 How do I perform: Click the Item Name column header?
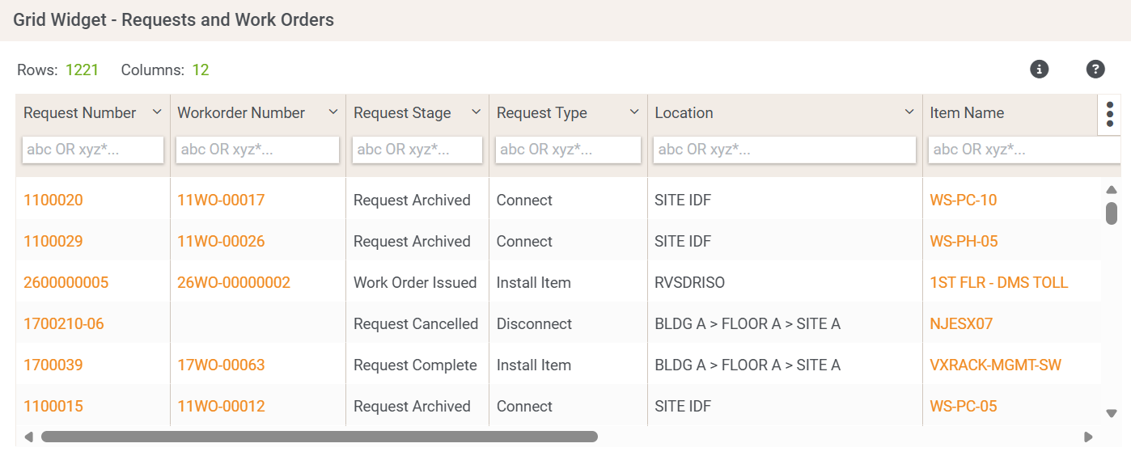(967, 113)
